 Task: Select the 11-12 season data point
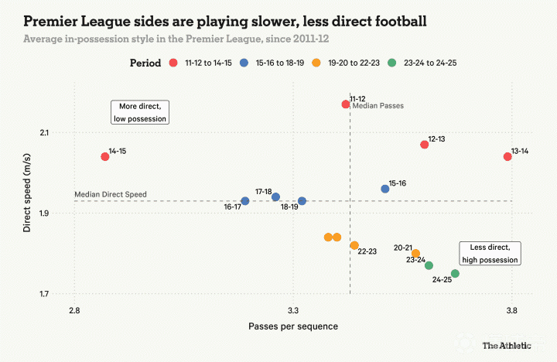tap(346, 104)
